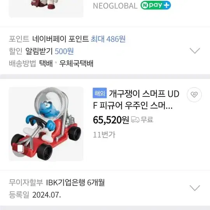Click the image gallery icon on Smurf thumbnail

click(x=21, y=149)
